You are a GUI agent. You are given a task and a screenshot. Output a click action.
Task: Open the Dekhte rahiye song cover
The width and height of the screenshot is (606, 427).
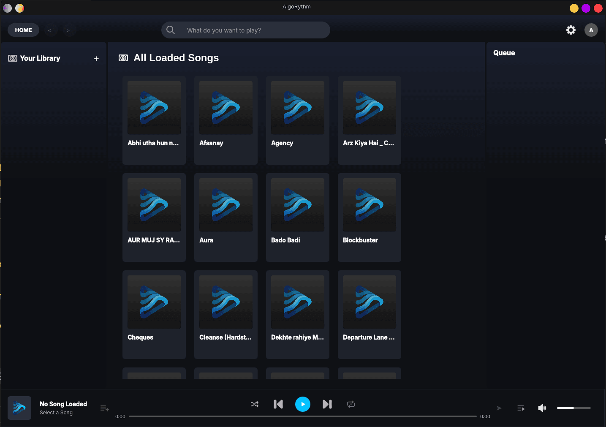click(x=298, y=302)
